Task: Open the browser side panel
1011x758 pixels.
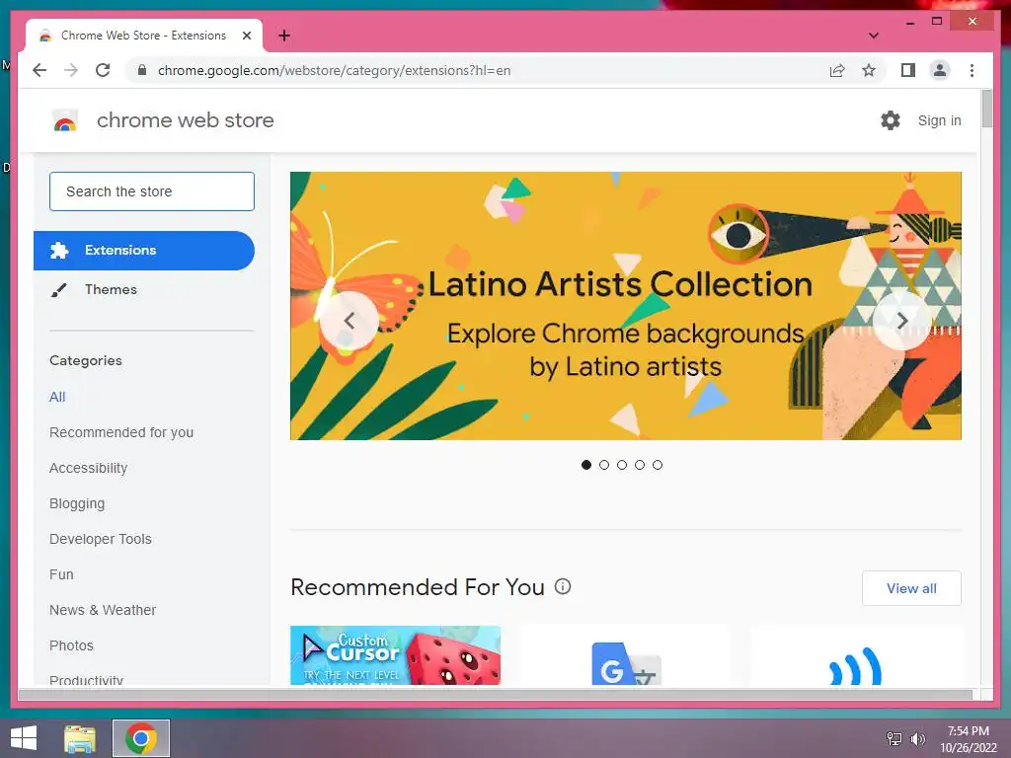Action: (908, 70)
